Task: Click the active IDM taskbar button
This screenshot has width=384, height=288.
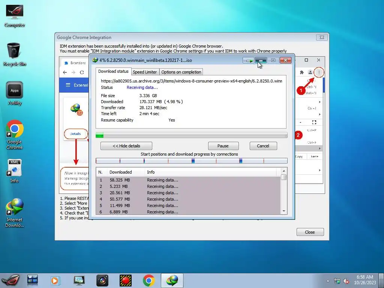Action: [x=172, y=280]
